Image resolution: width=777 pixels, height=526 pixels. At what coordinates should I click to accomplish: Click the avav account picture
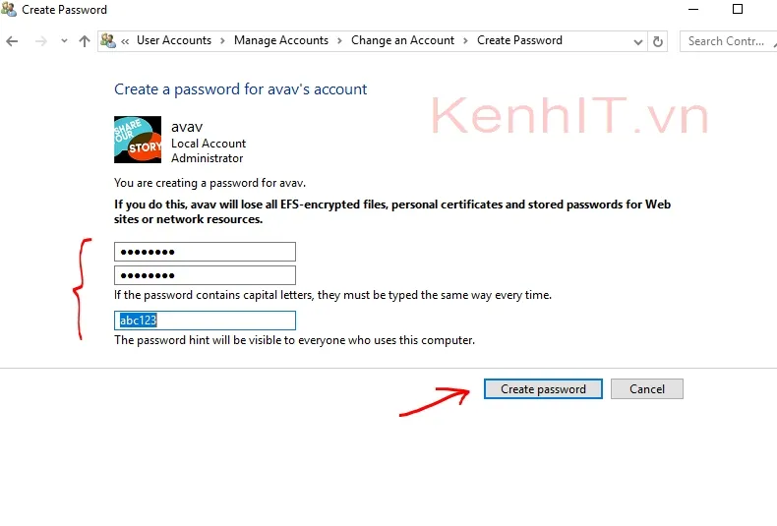[x=138, y=140]
